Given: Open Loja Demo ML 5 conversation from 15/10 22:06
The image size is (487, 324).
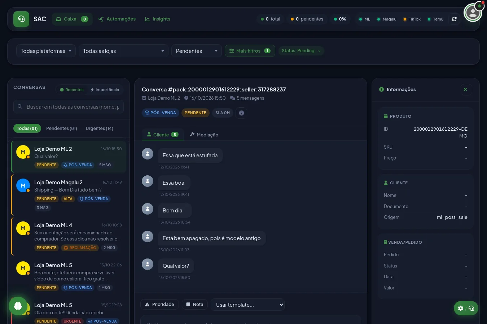Looking at the screenshot, I should click(x=69, y=276).
